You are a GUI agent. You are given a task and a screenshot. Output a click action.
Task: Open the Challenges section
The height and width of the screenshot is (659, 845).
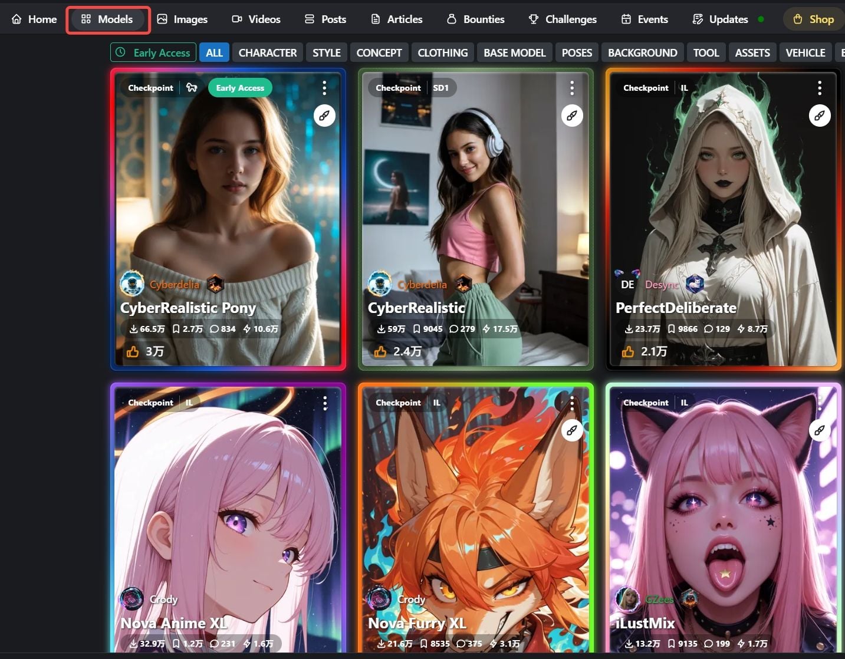(x=563, y=19)
